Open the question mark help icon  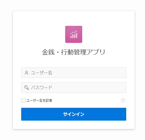coord(123,100)
